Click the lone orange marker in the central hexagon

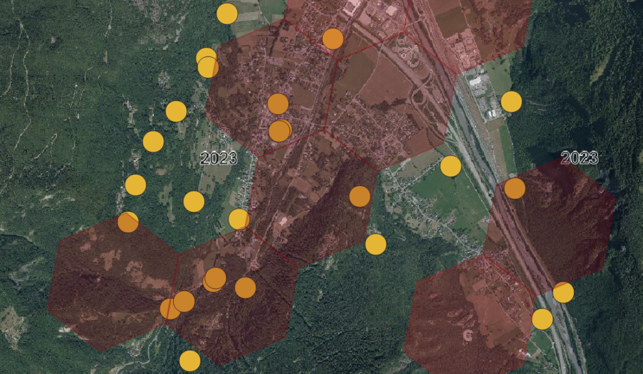(360, 196)
